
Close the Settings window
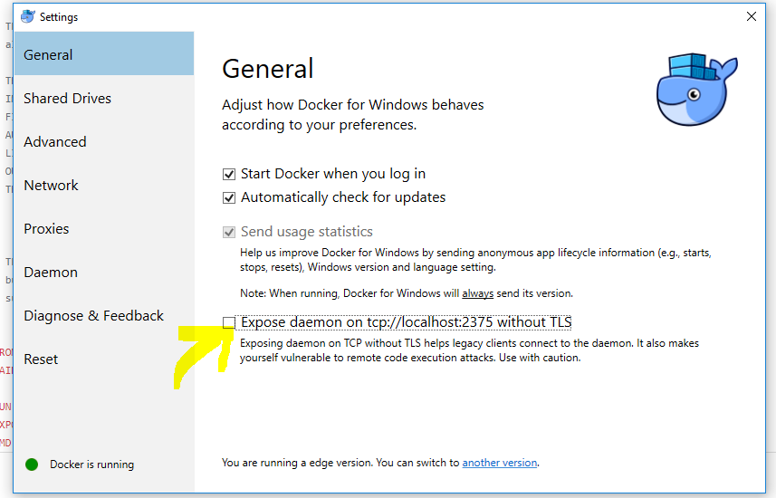[x=752, y=16]
